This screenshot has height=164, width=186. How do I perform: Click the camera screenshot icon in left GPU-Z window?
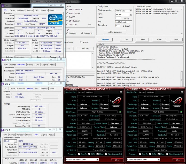point(121,92)
